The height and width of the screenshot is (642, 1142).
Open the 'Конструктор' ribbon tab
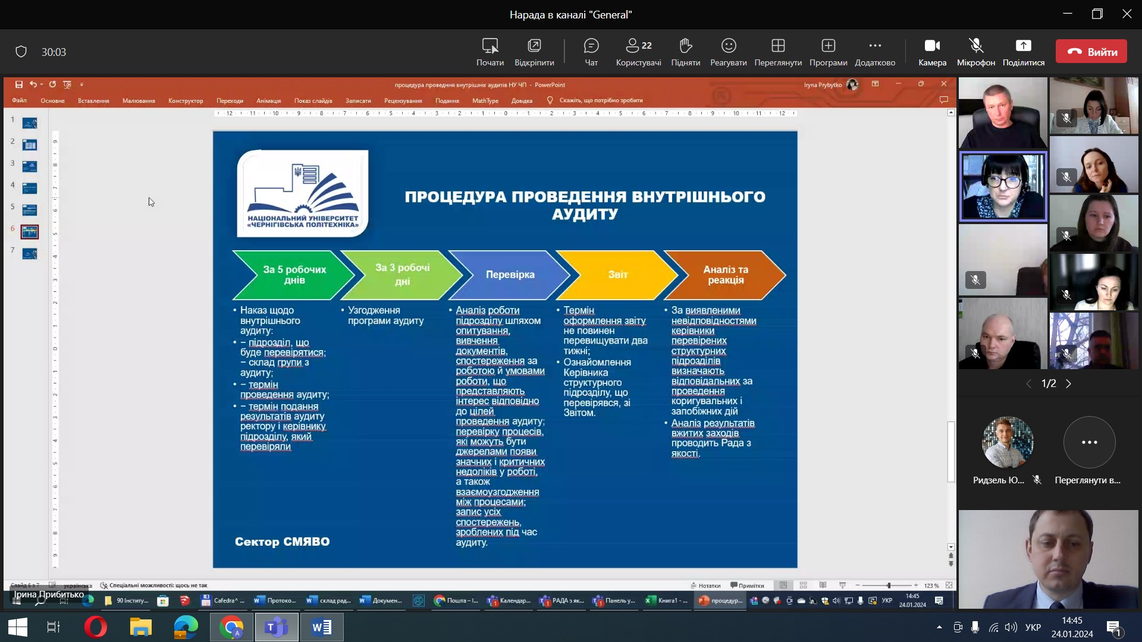point(186,100)
